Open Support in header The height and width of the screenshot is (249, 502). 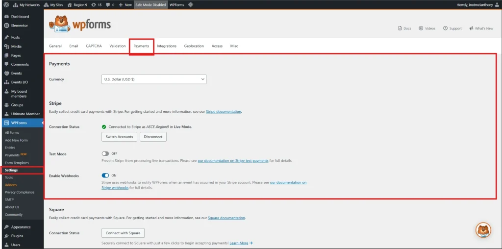452,28
